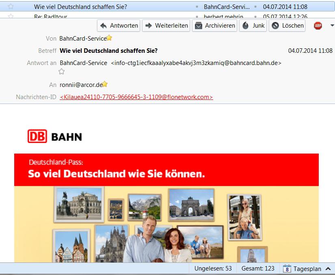Mark the message as Junk

tap(253, 26)
